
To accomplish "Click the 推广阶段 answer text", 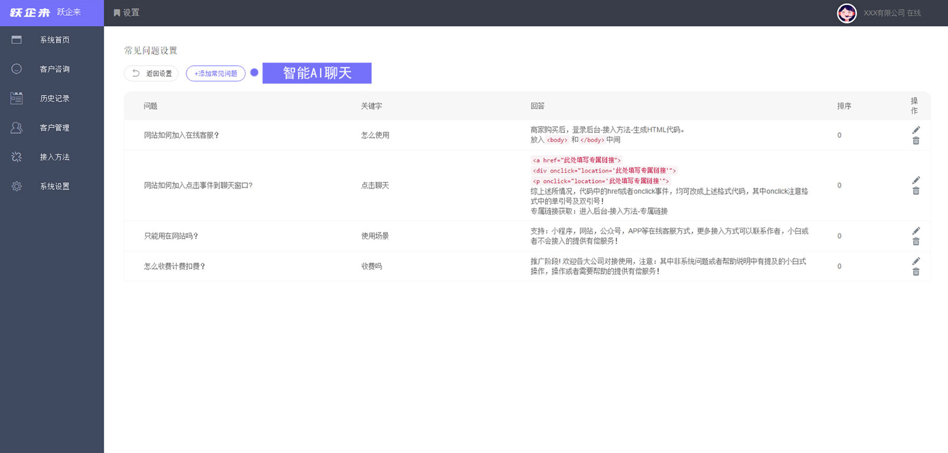I will [668, 266].
